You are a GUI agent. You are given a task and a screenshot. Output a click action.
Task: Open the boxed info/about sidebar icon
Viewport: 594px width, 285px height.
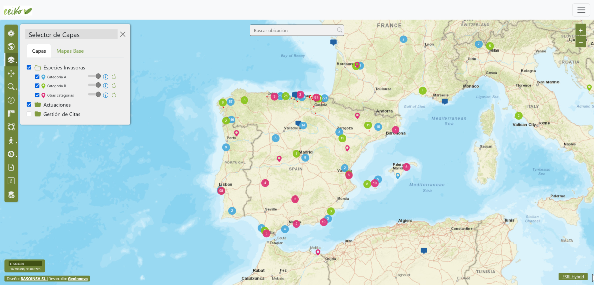11,181
